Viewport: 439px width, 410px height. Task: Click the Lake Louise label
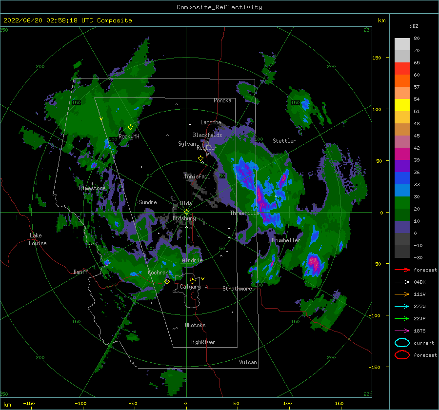point(38,239)
